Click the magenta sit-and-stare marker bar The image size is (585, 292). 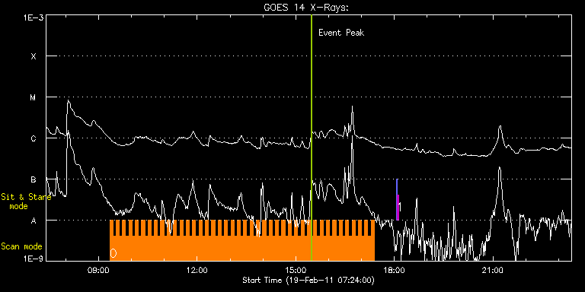pyautogui.click(x=398, y=208)
